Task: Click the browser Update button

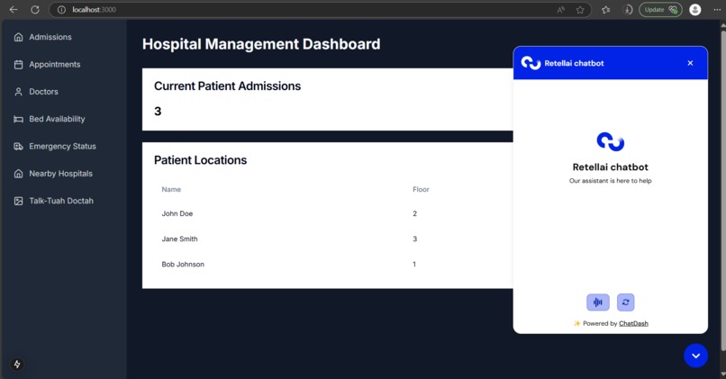Action: (660, 10)
